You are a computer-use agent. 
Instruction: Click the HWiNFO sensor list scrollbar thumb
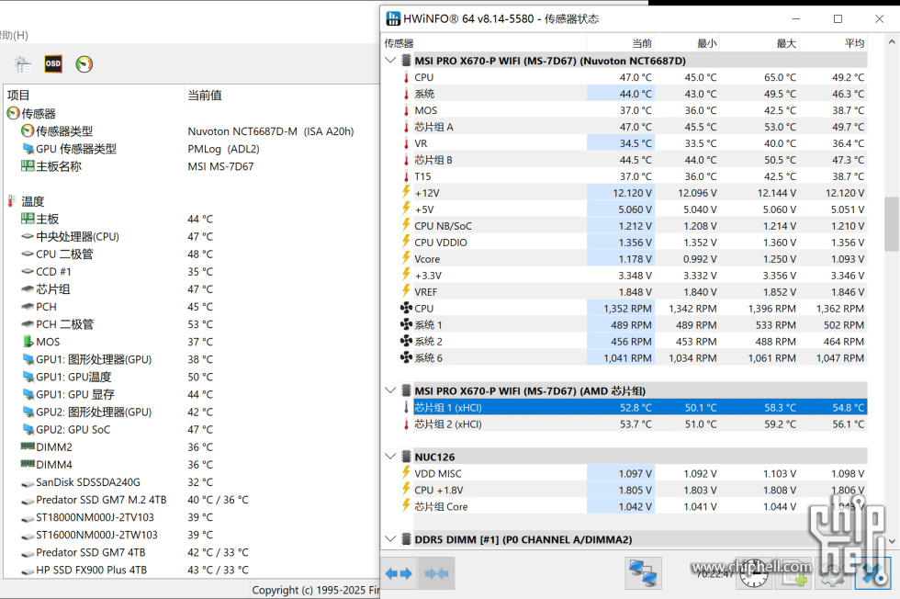[892, 224]
